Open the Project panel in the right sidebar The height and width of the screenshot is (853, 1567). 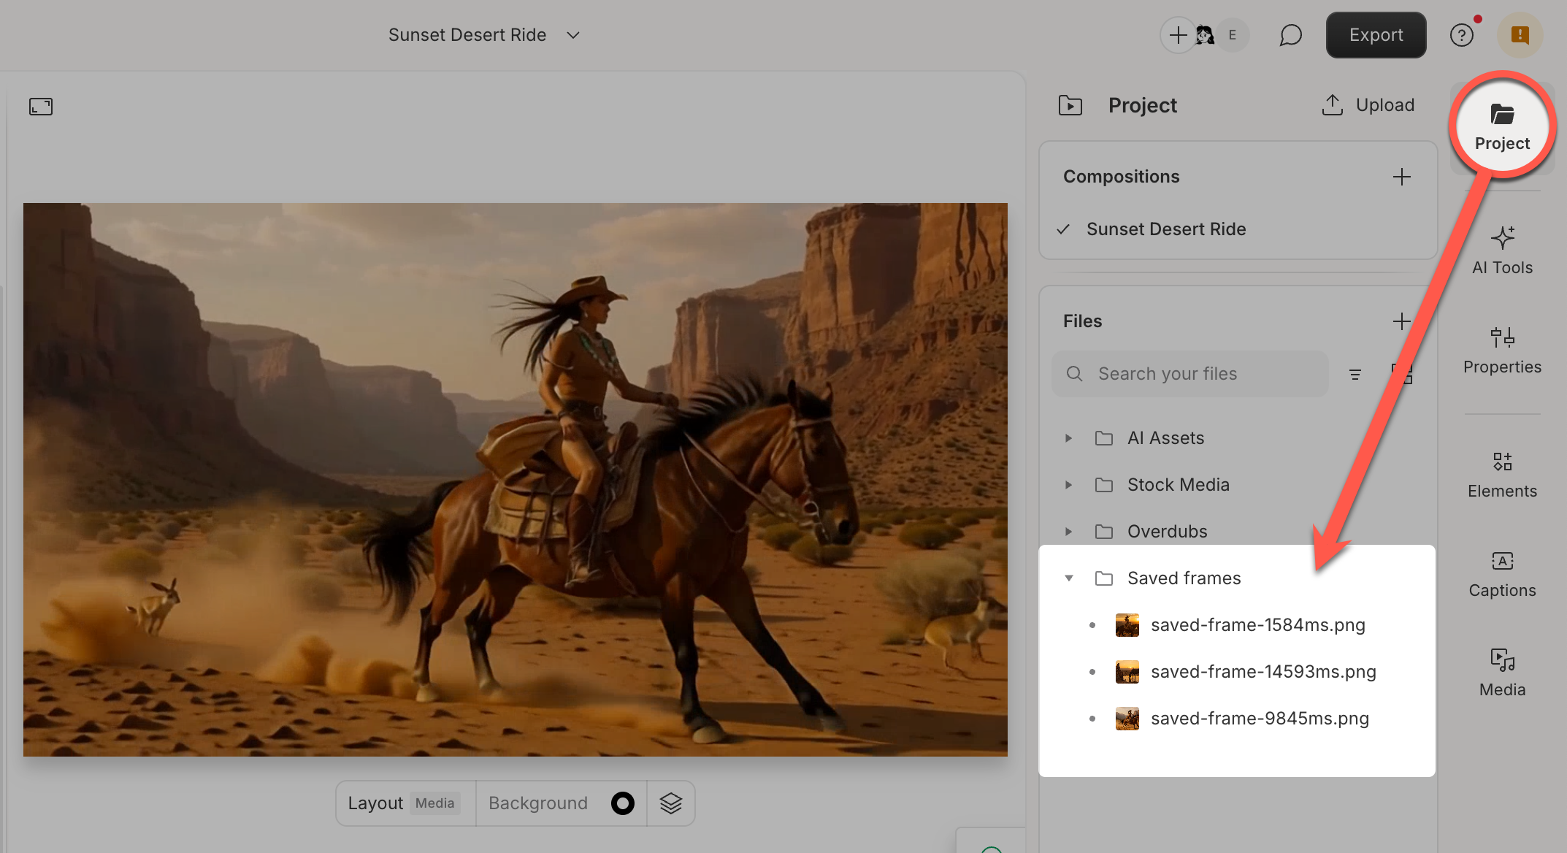(1501, 124)
